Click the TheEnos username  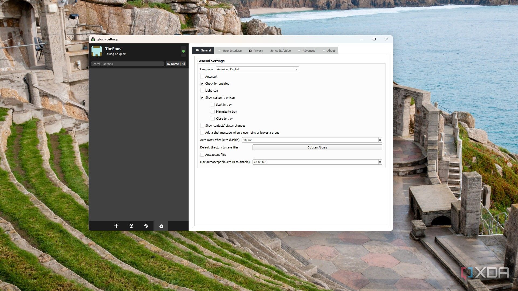[113, 49]
